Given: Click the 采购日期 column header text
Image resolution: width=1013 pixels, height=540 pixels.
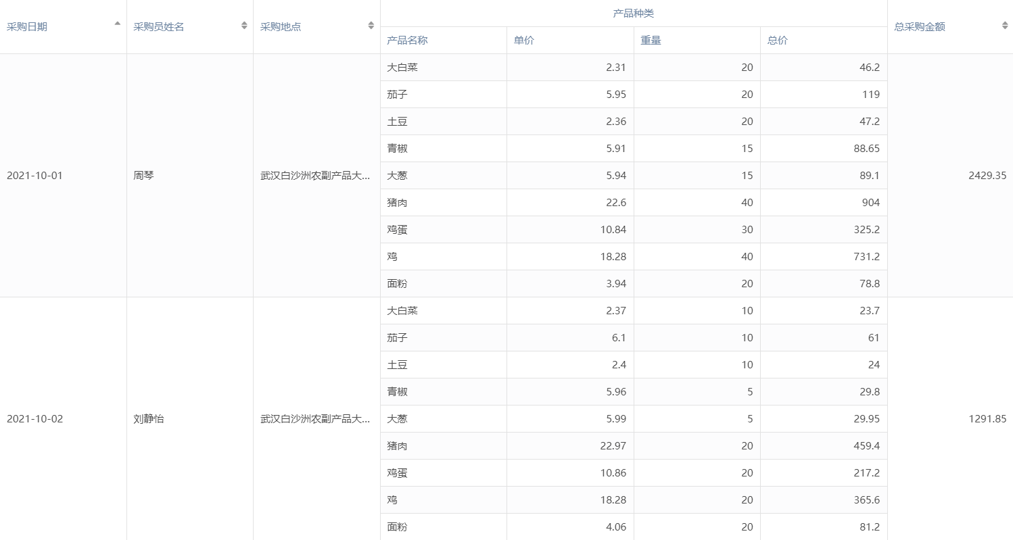Looking at the screenshot, I should (27, 27).
